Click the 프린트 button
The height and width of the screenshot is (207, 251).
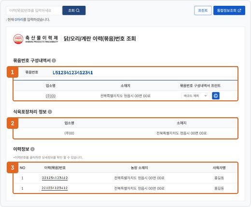point(203,11)
